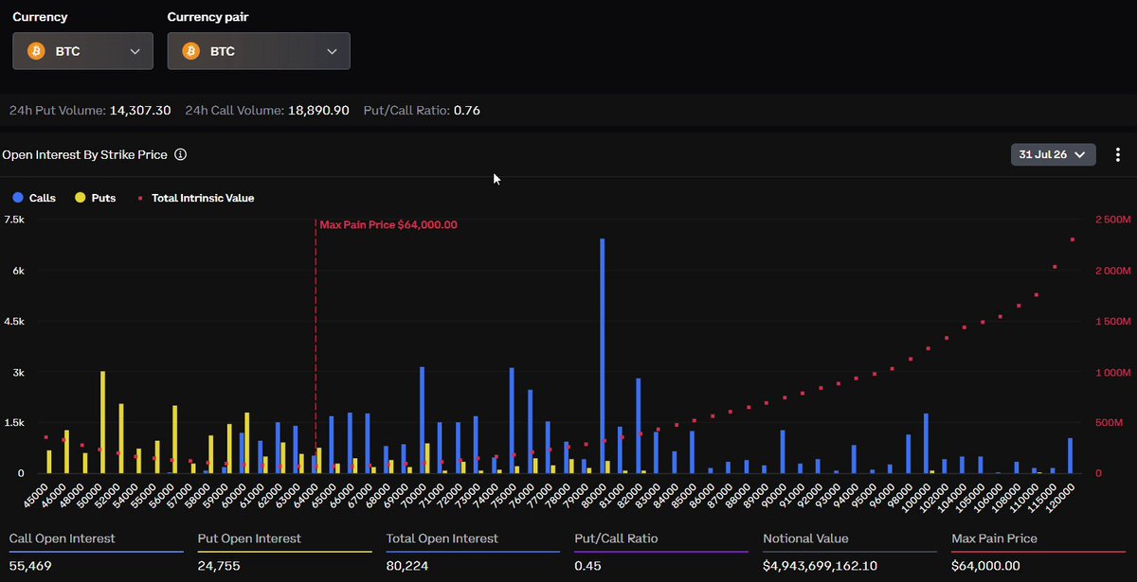
Task: Click the blue Calls legend dot
Action: pos(17,198)
